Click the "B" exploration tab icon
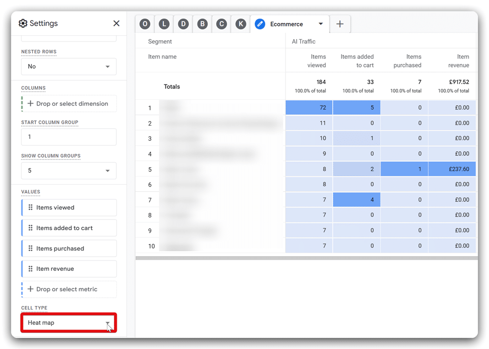The height and width of the screenshot is (349, 489). [202, 23]
